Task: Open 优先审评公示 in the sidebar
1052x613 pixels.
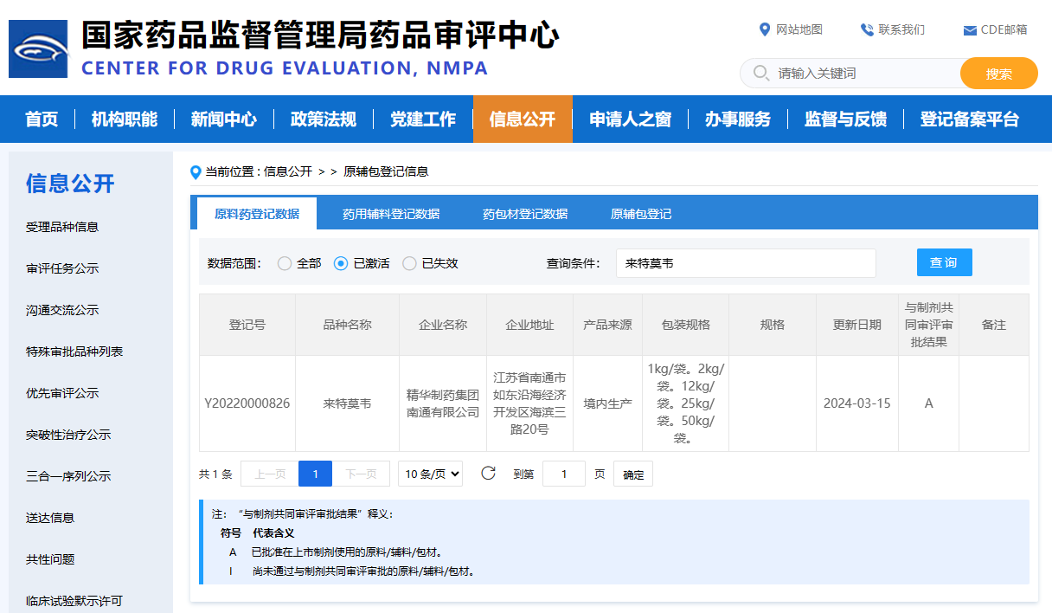Action: (x=62, y=393)
